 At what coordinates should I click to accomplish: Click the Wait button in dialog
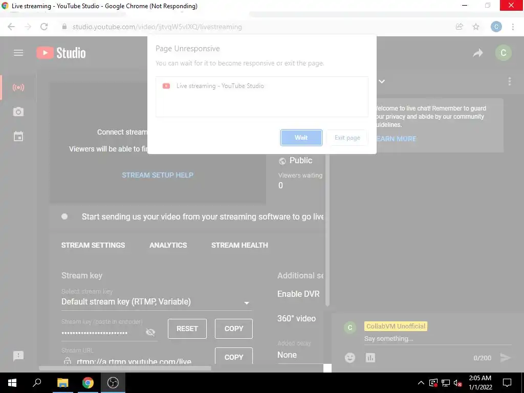click(x=301, y=138)
